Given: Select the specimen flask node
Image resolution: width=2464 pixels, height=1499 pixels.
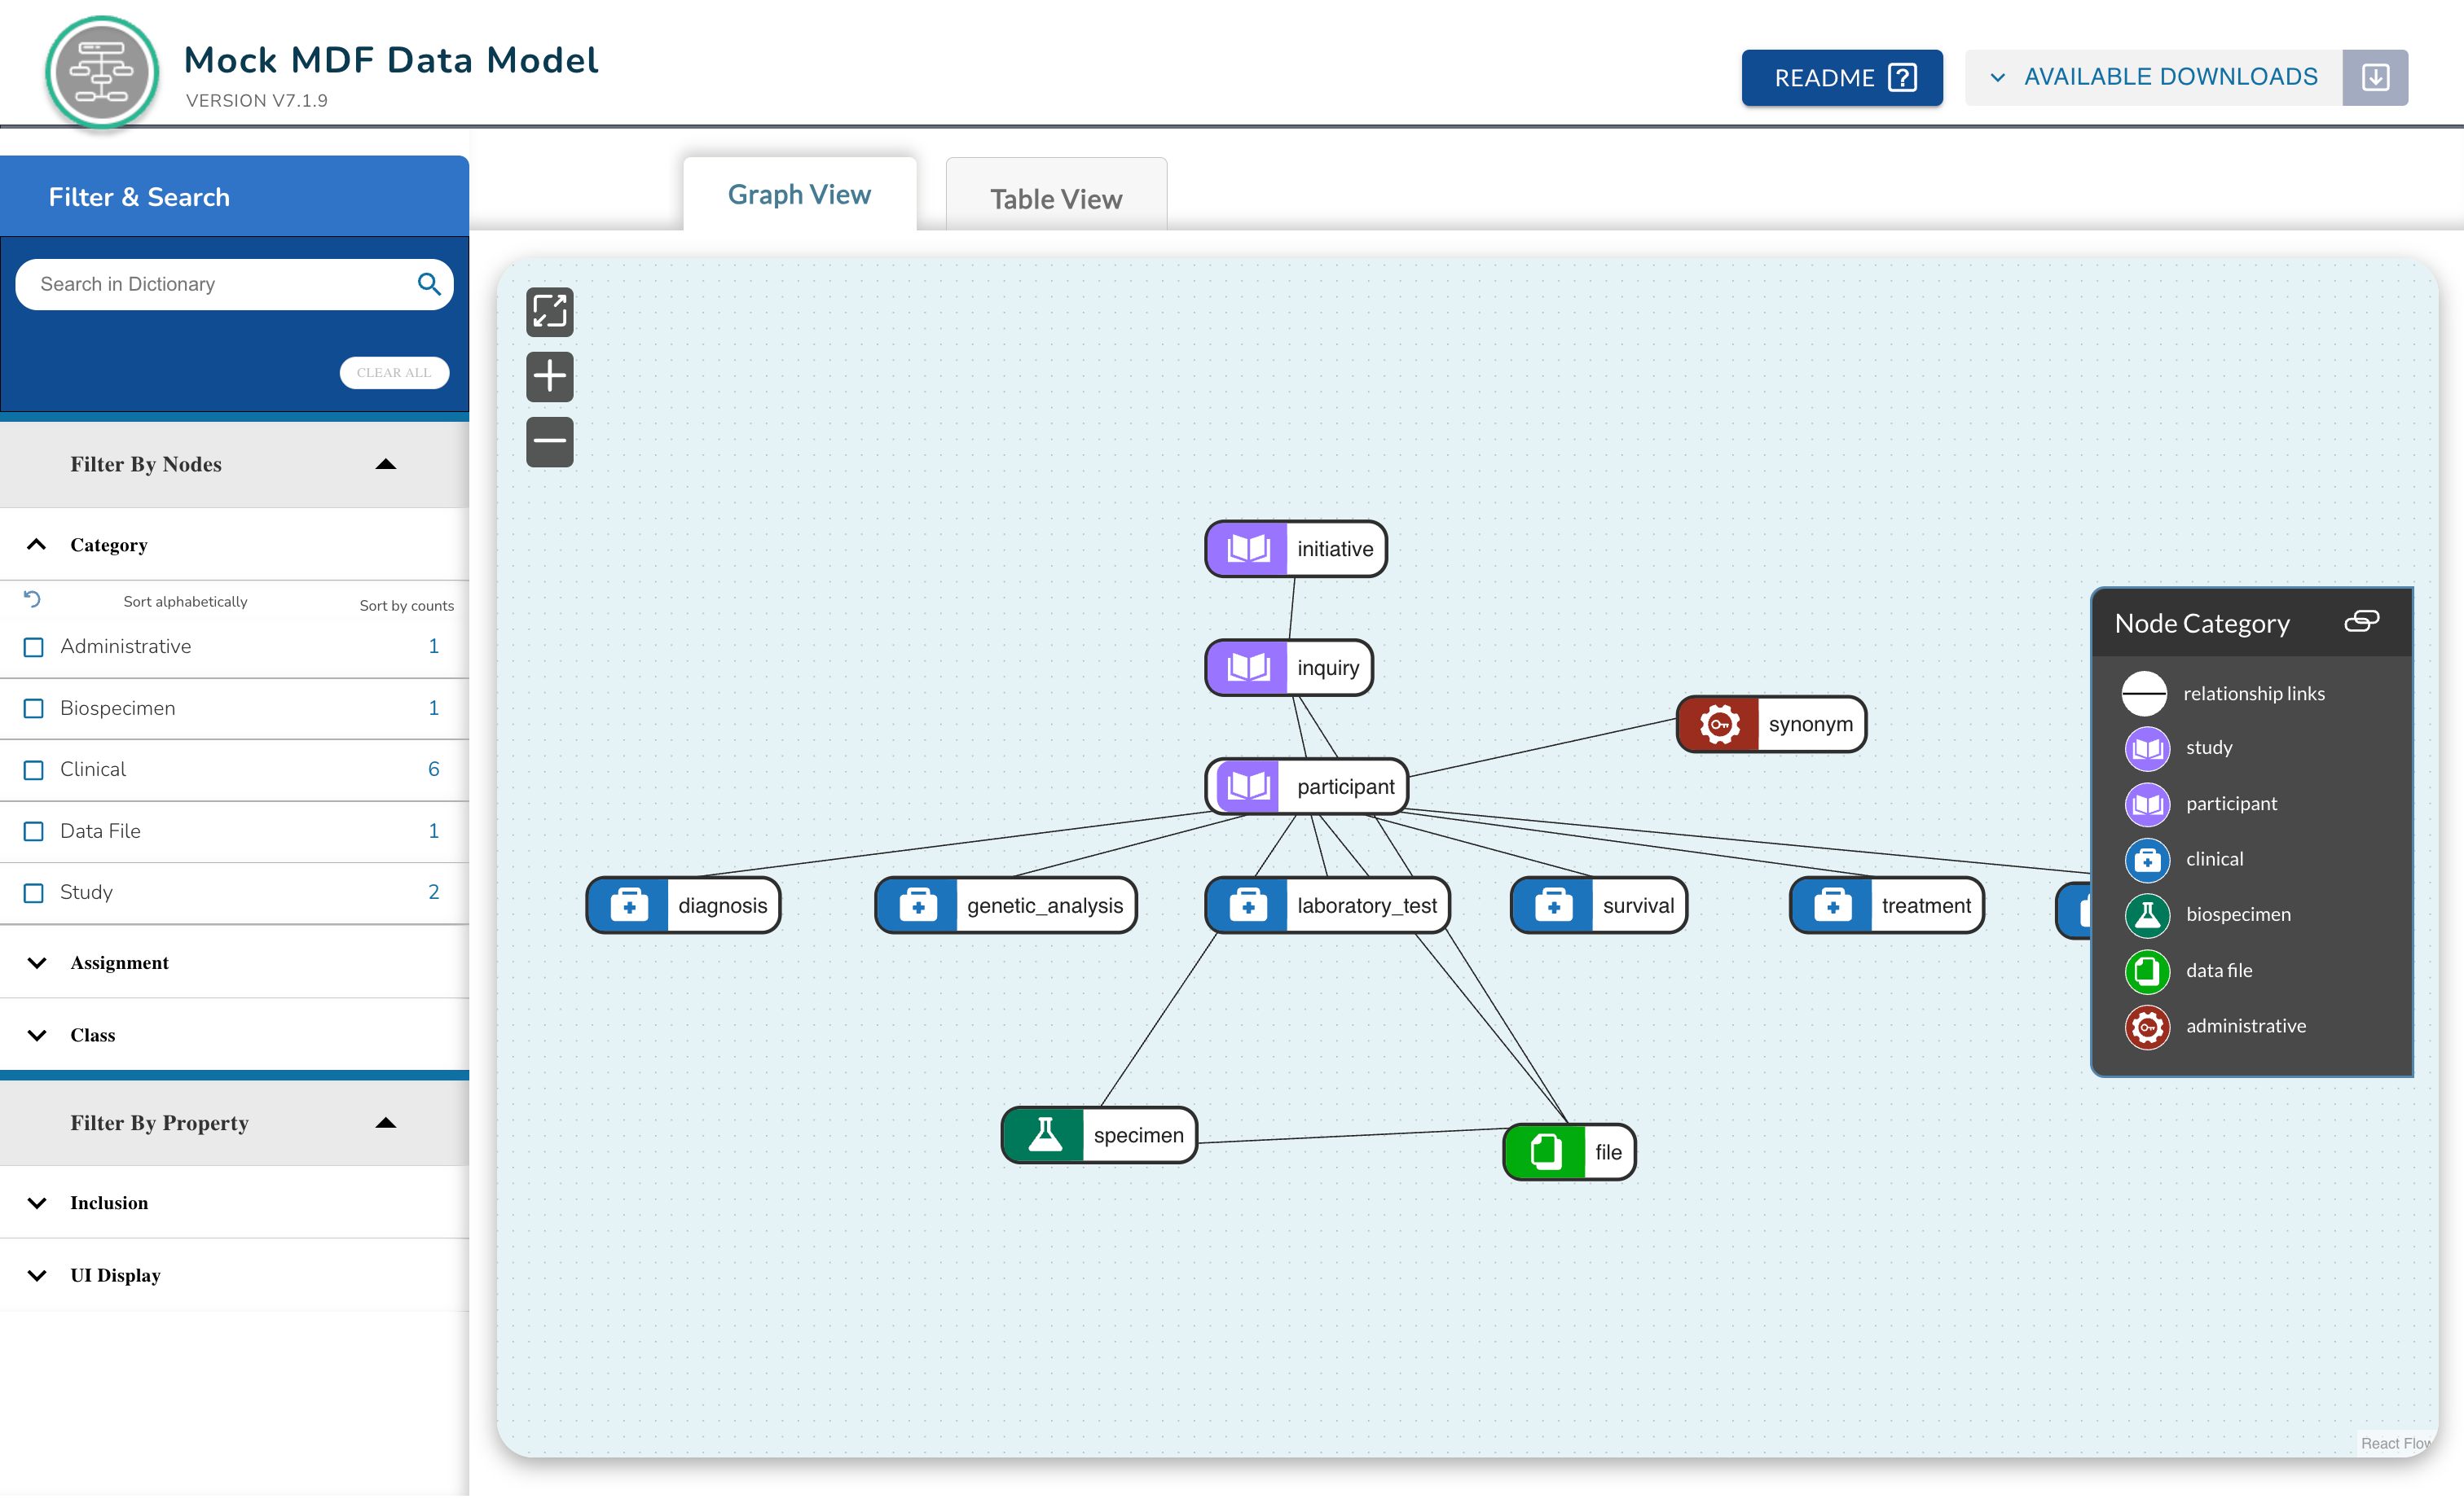Looking at the screenshot, I should (1099, 1134).
